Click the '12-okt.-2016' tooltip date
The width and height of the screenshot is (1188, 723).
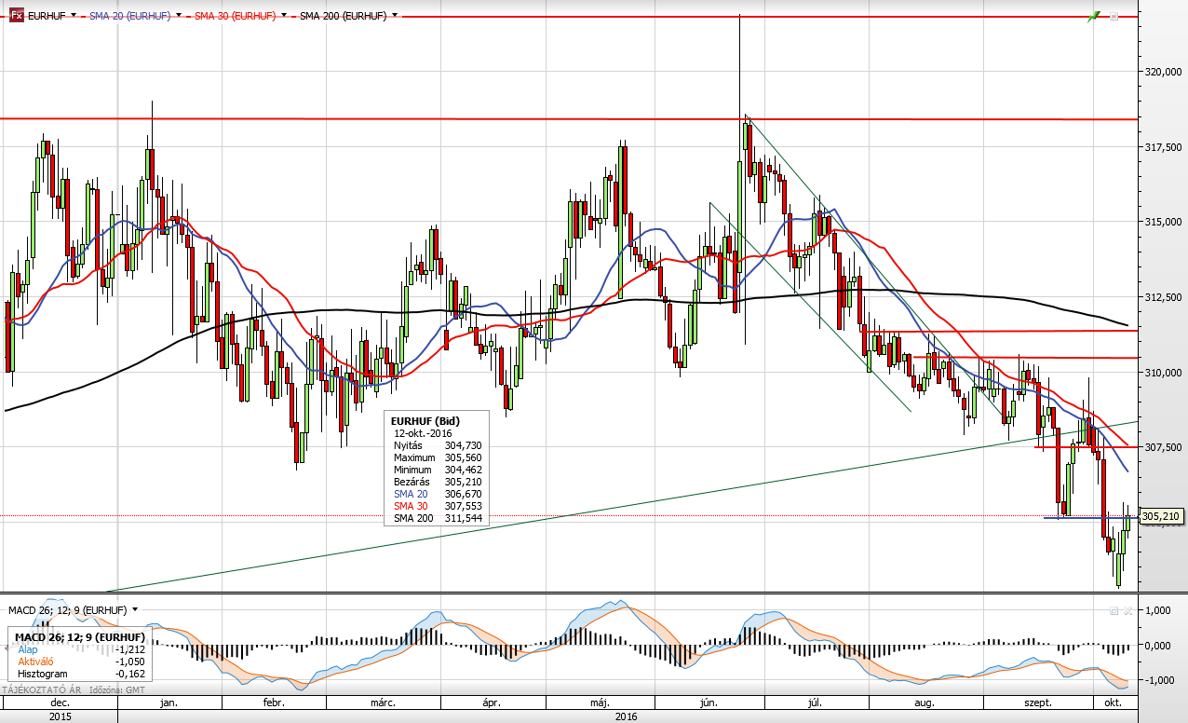(423, 434)
